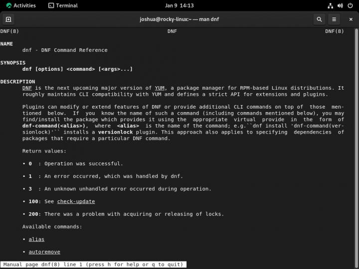Click the underlined check-update text
Screen dimensions: 359x269
coord(76,201)
